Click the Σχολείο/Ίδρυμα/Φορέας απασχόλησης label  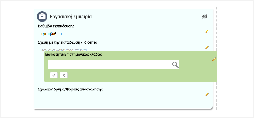point(70,89)
